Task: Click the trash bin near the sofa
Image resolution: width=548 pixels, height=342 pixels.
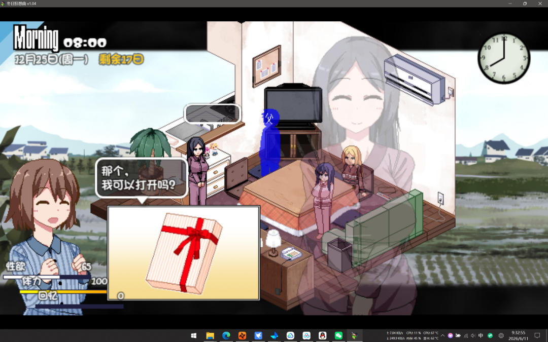Action: click(x=339, y=255)
